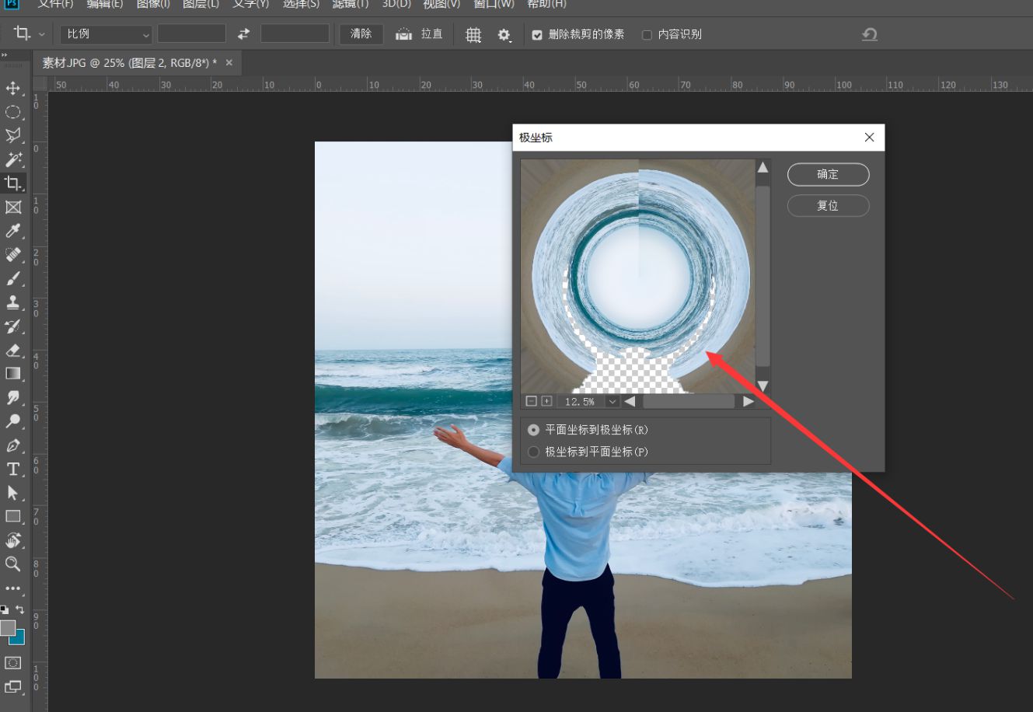The width and height of the screenshot is (1033, 712).
Task: Open the 滤镜(T) menu
Action: 350,5
